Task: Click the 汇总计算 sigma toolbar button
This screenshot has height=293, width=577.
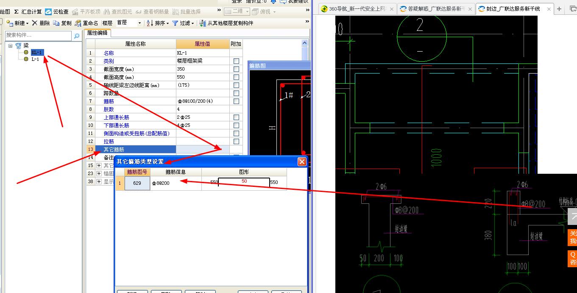Action: (x=28, y=12)
